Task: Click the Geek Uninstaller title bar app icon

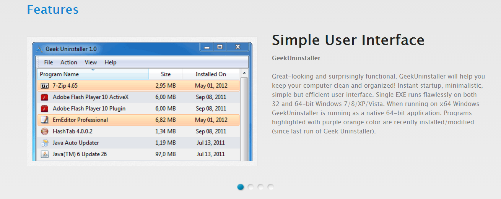Action: tap(39, 49)
